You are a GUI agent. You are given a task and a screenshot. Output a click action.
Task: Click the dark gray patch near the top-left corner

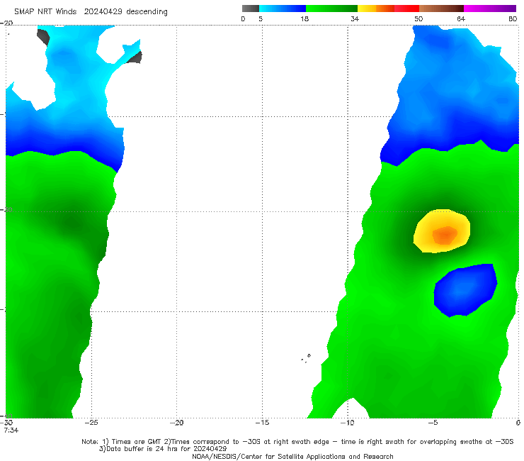tap(44, 37)
